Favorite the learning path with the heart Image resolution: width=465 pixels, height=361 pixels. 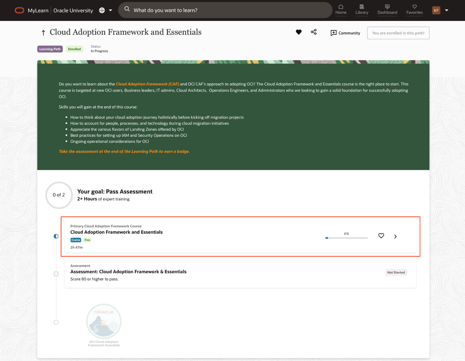[298, 32]
